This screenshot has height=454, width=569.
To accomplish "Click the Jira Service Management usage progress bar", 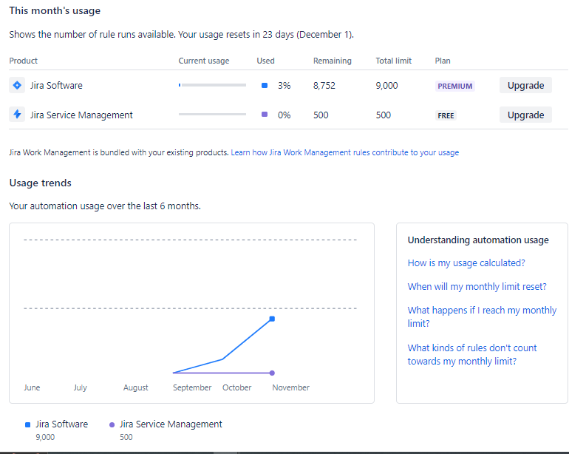I will [x=212, y=114].
